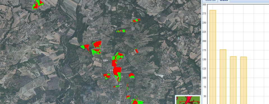This screenshot has width=269, height=104.
Task: Click the tallest bar in the chart
Action: [213, 57]
